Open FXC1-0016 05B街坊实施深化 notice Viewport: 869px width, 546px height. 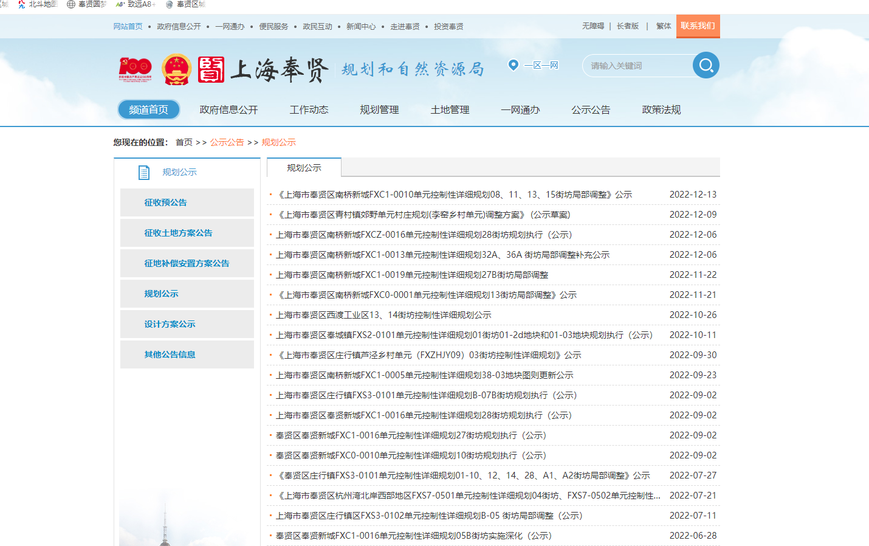coord(413,536)
